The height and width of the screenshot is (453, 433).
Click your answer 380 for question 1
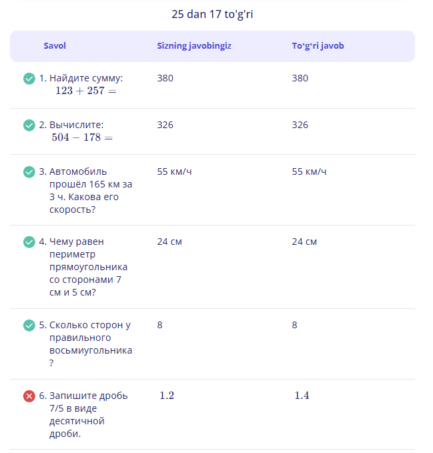tap(165, 78)
